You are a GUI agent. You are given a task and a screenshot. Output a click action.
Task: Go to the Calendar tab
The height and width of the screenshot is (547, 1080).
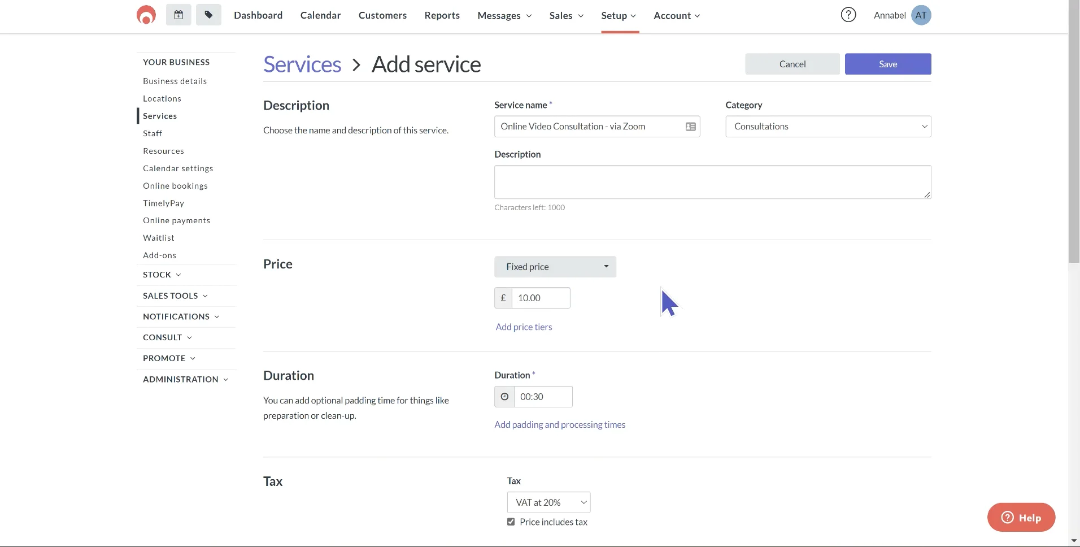320,15
